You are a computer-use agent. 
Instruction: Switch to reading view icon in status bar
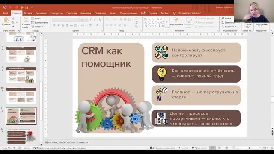226,148
